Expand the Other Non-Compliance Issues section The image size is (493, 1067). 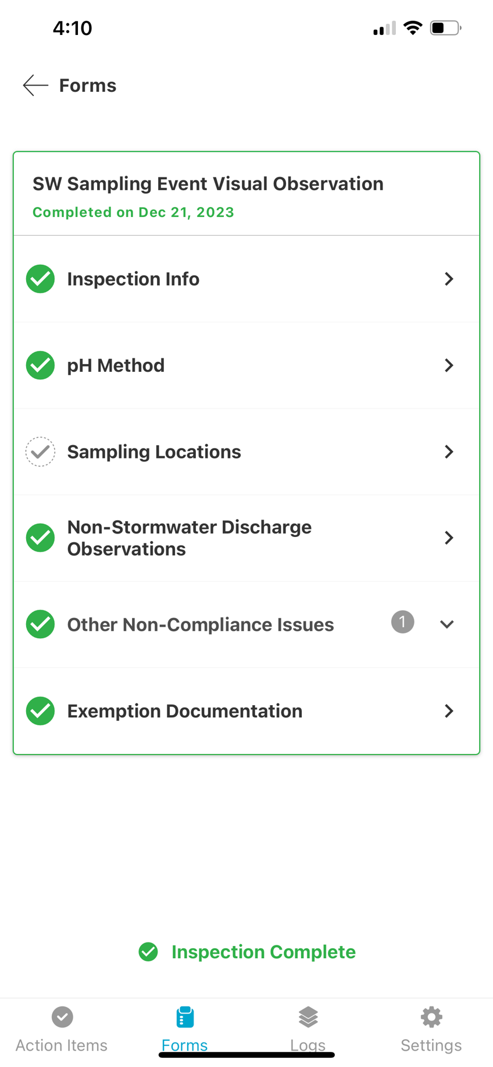coord(446,624)
